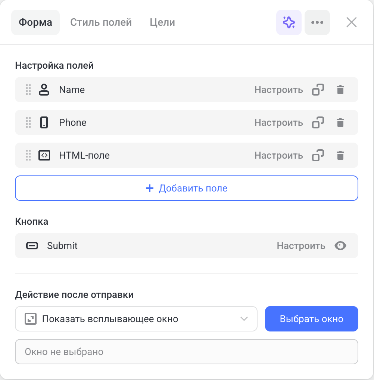Open Настроить settings for the Phone field

tap(278, 122)
